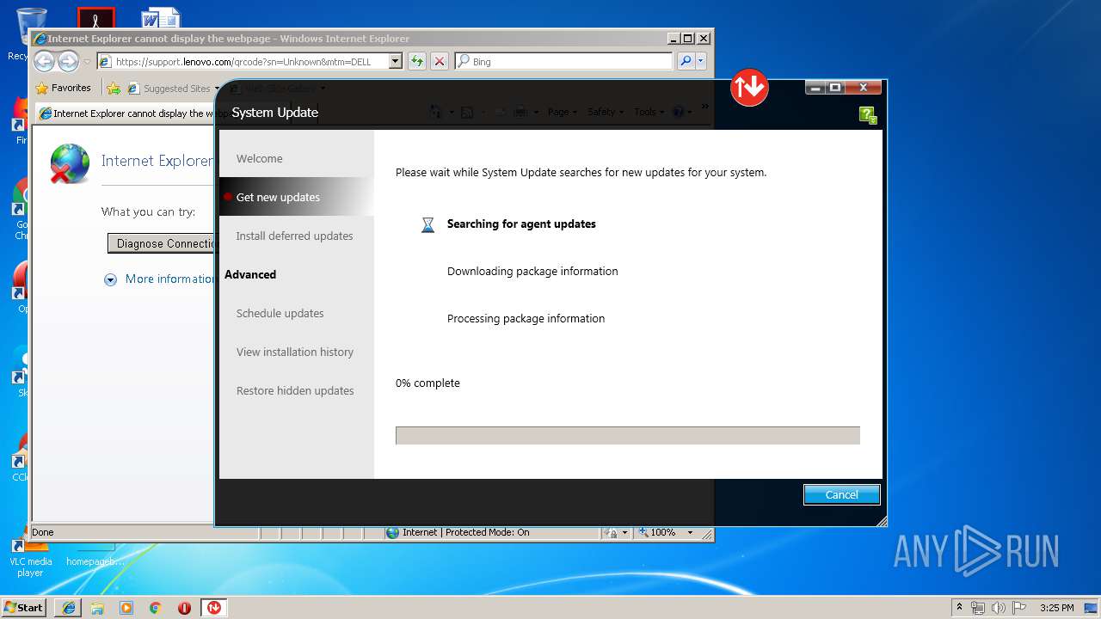Click the red System Update arrows logo

tap(749, 87)
